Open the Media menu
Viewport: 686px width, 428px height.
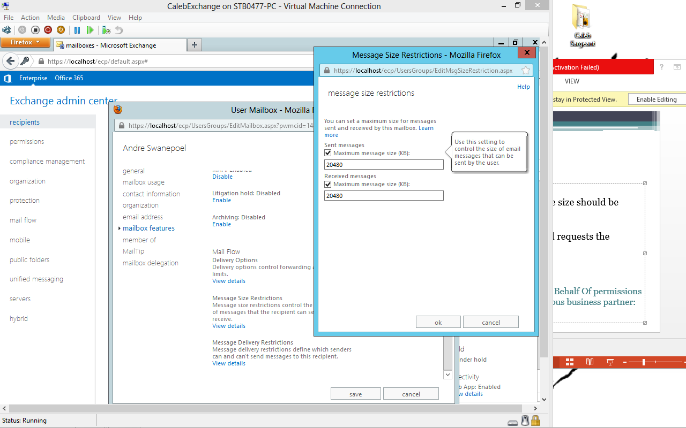[56, 18]
